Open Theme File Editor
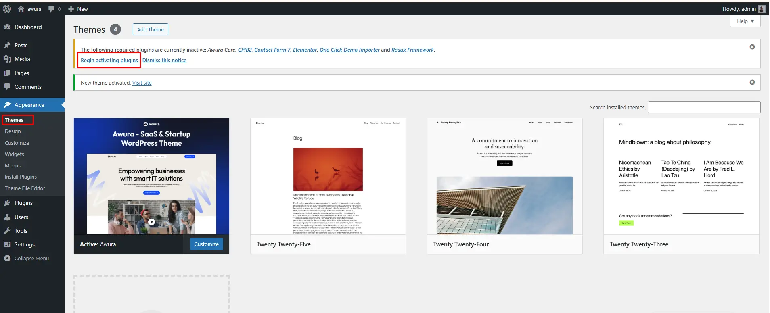Screen dimensions: 770x313 pos(25,188)
